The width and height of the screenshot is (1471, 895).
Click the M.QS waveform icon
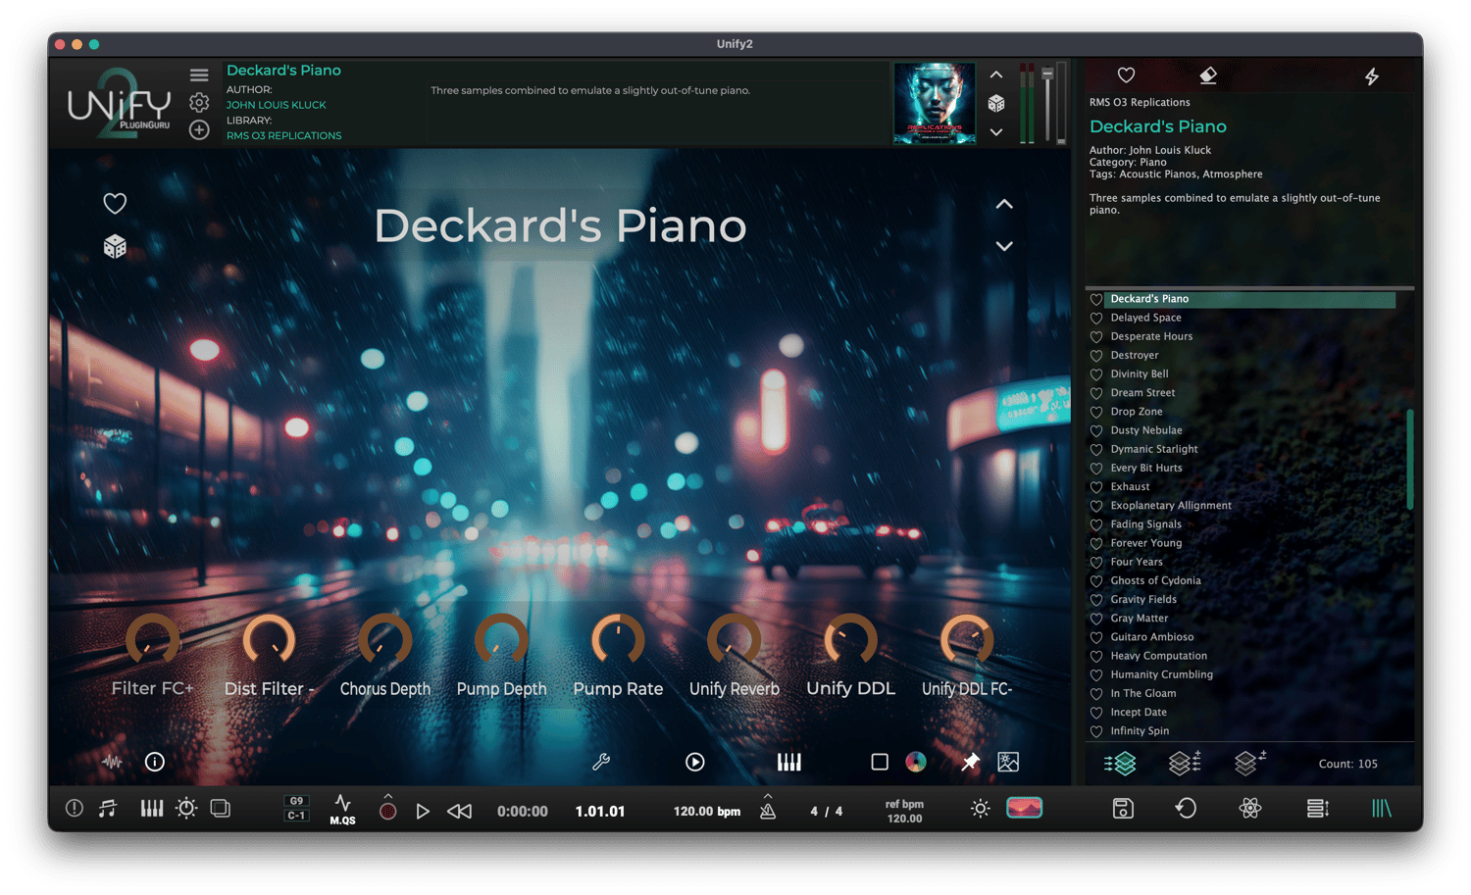tap(342, 810)
